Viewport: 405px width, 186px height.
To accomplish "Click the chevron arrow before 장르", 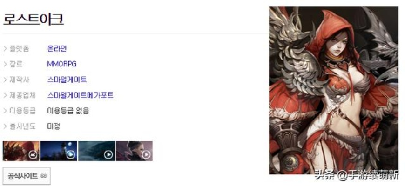I will 5,64.
